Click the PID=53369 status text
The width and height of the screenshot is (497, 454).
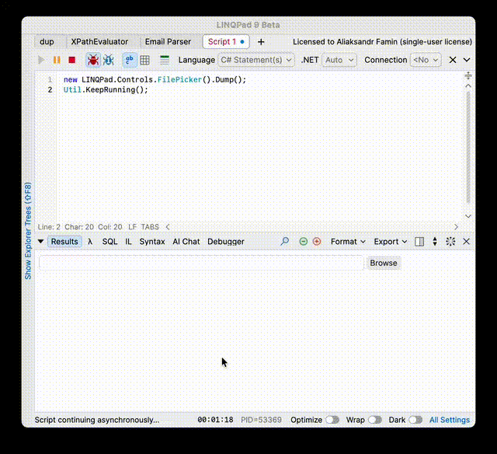(x=261, y=420)
